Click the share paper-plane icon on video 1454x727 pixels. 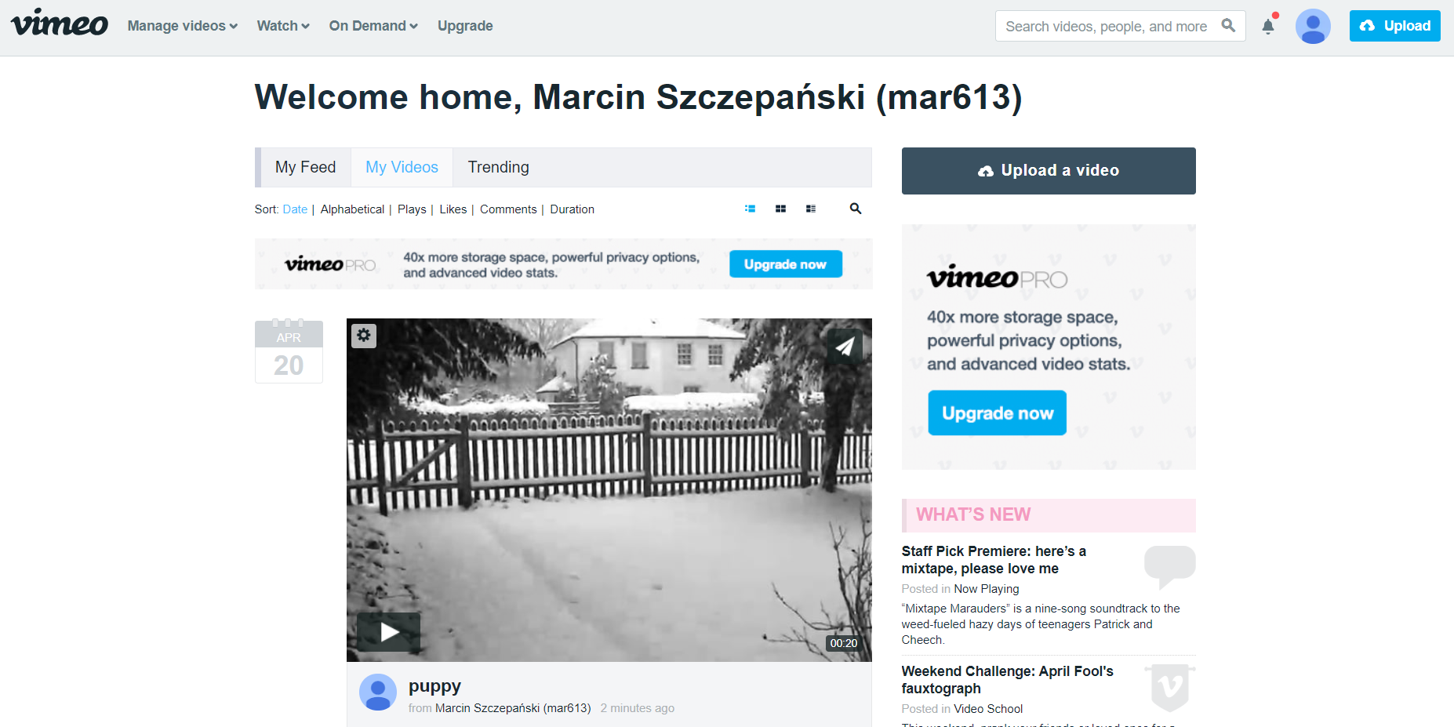[845, 346]
